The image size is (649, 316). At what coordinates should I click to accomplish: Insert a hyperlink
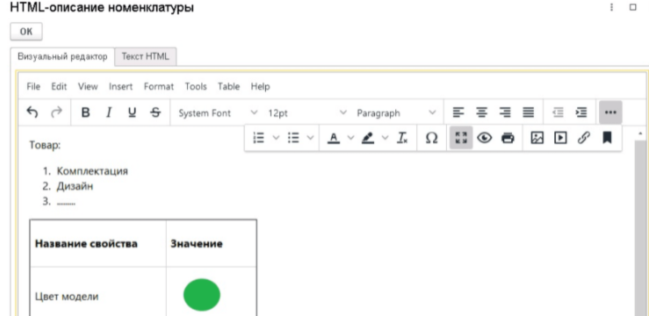tap(584, 138)
